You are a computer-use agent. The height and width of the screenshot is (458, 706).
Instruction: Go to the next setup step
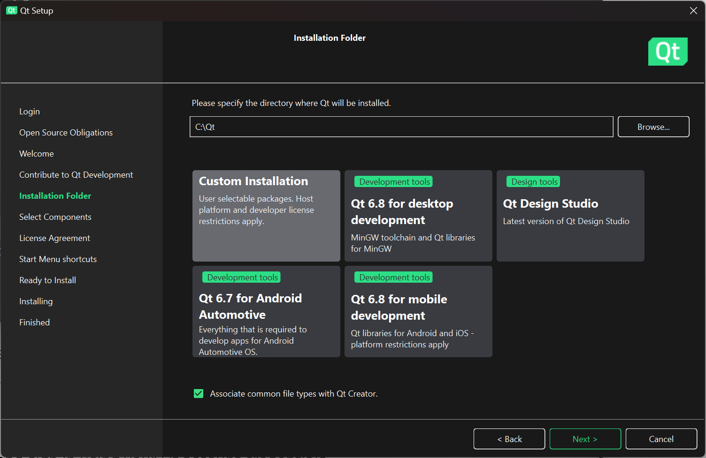585,439
